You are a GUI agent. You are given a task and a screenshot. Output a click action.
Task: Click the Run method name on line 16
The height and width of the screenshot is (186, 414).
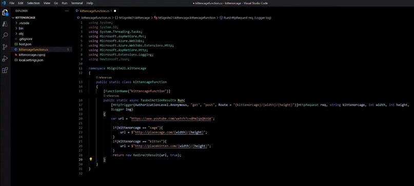[181, 100]
